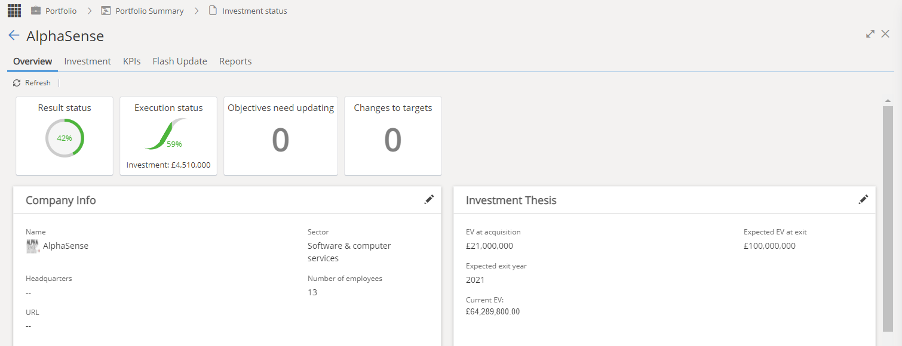Click the Company Info heading
The width and height of the screenshot is (902, 346).
pos(61,200)
